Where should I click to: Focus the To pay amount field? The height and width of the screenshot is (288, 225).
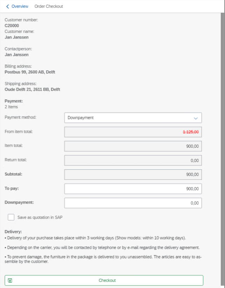click(x=133, y=189)
